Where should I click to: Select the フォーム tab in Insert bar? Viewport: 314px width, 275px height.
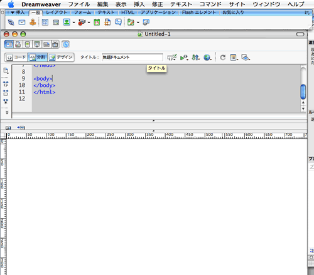82,13
